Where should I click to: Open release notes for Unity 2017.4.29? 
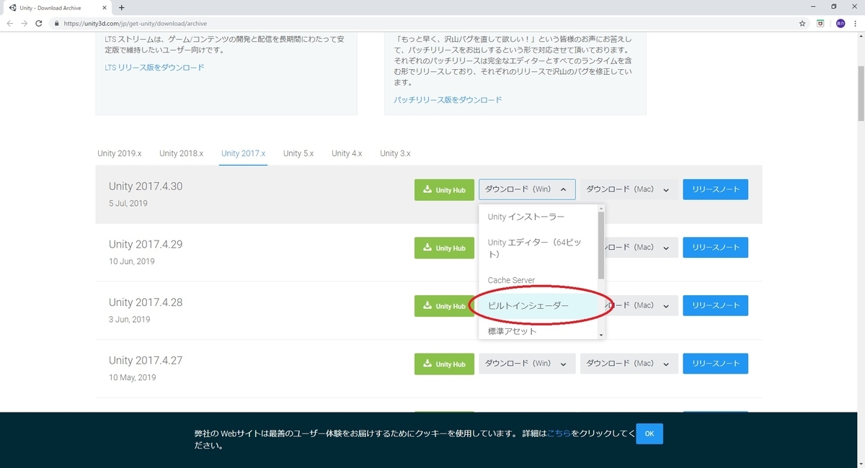(x=715, y=247)
